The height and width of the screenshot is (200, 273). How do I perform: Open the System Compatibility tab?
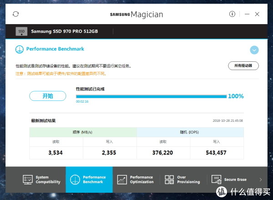coord(42,180)
